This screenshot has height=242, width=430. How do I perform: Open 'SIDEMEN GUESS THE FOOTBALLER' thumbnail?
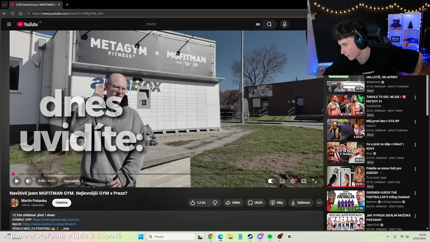(x=346, y=201)
